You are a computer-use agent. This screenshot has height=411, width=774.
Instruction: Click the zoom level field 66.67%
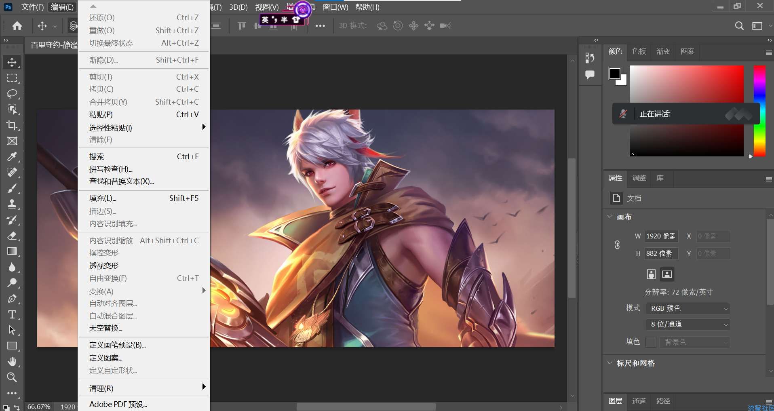tap(39, 407)
